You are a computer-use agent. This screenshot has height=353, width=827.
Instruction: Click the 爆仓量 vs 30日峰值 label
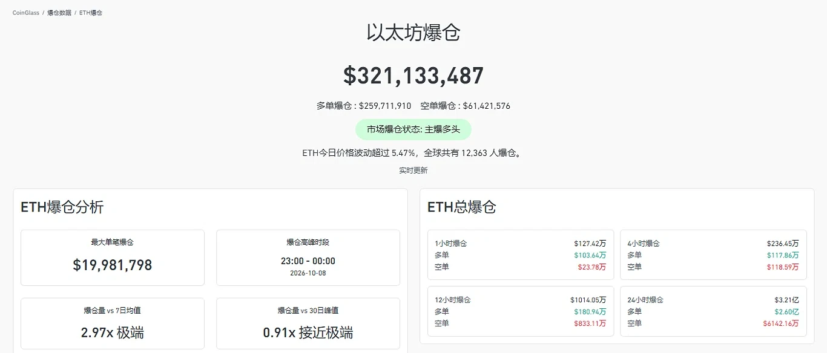[x=308, y=310]
